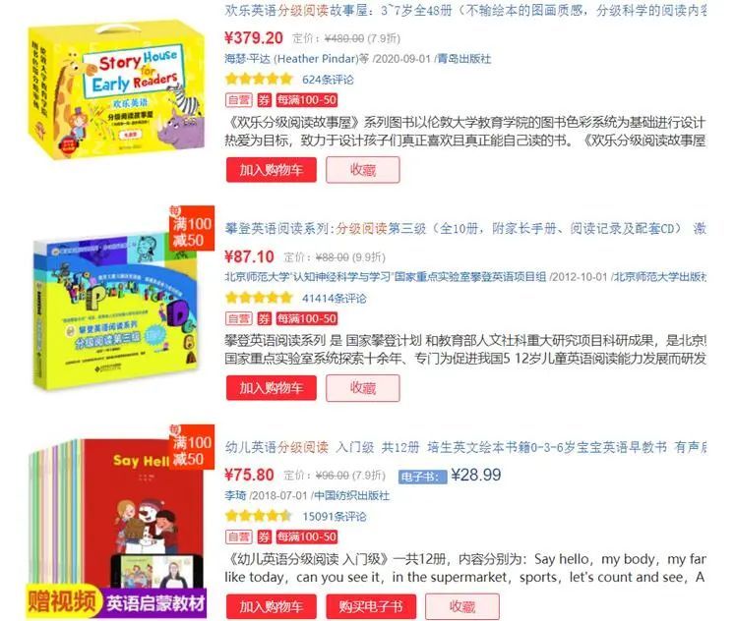
Task: Open the Story House yellow box thumbnail
Action: click(116, 91)
